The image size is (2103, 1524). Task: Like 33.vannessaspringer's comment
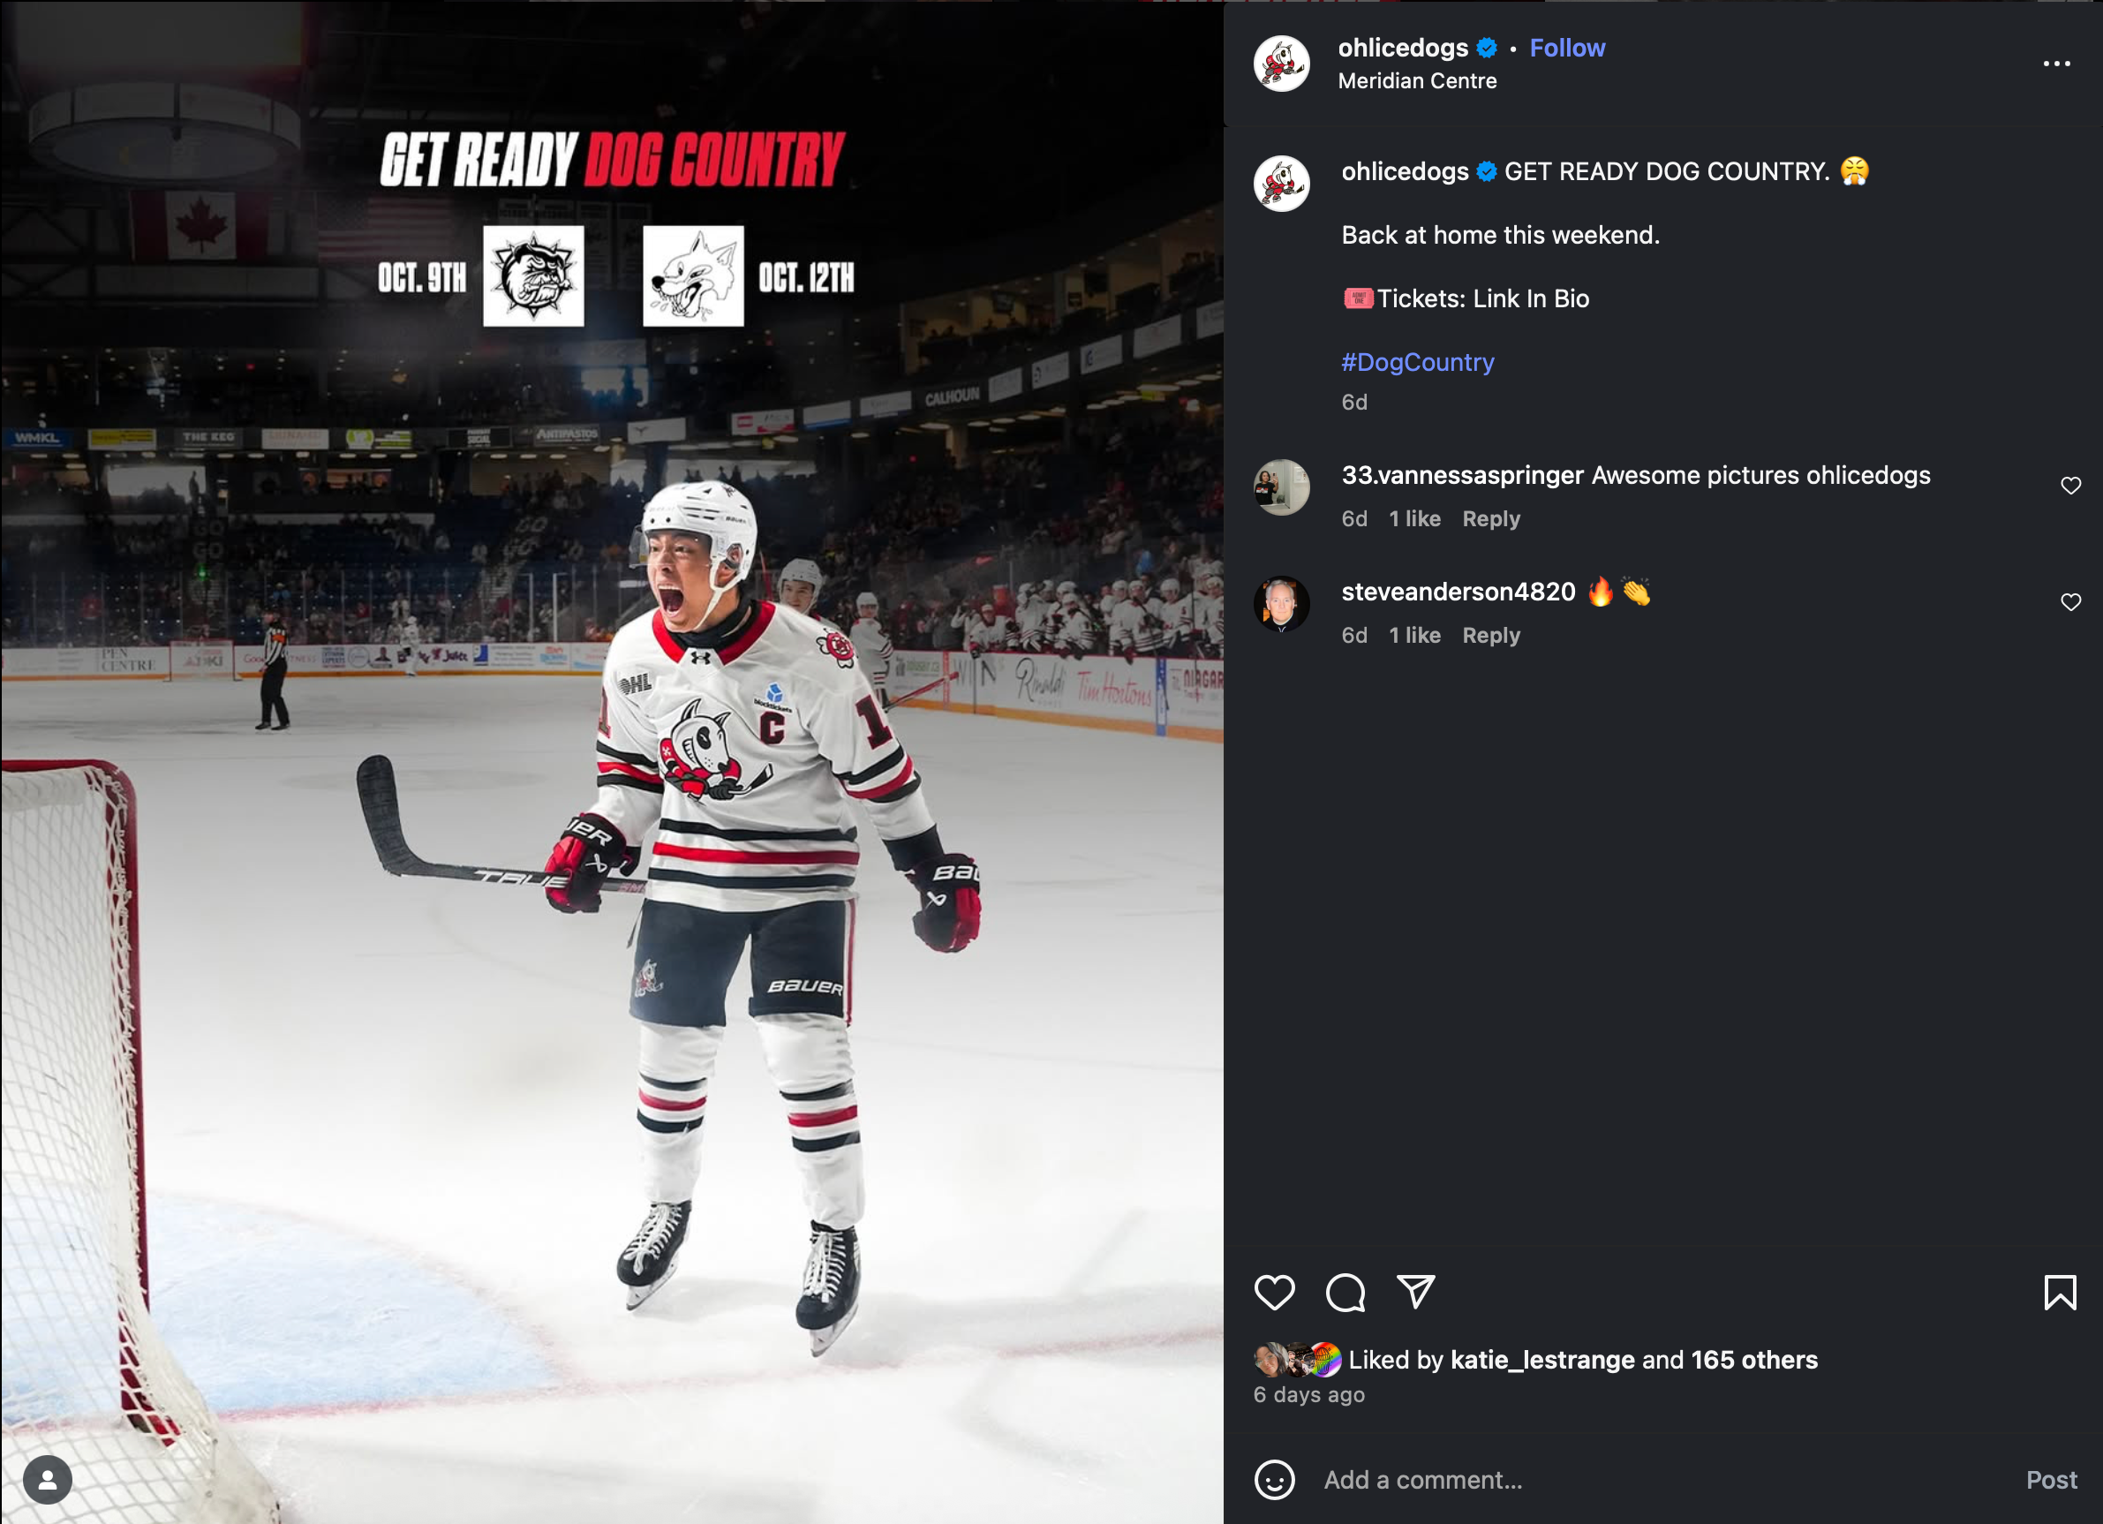point(2070,486)
